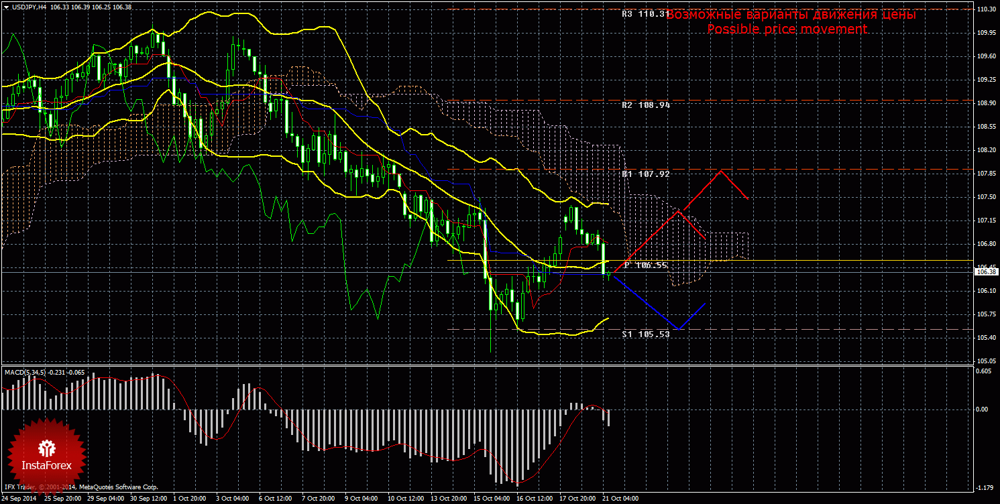Click the 0.605 MACD scale value

pyautogui.click(x=985, y=372)
